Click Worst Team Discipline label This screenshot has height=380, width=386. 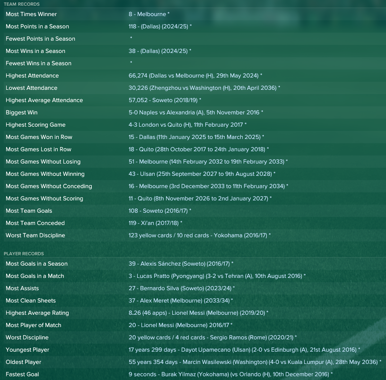35,235
